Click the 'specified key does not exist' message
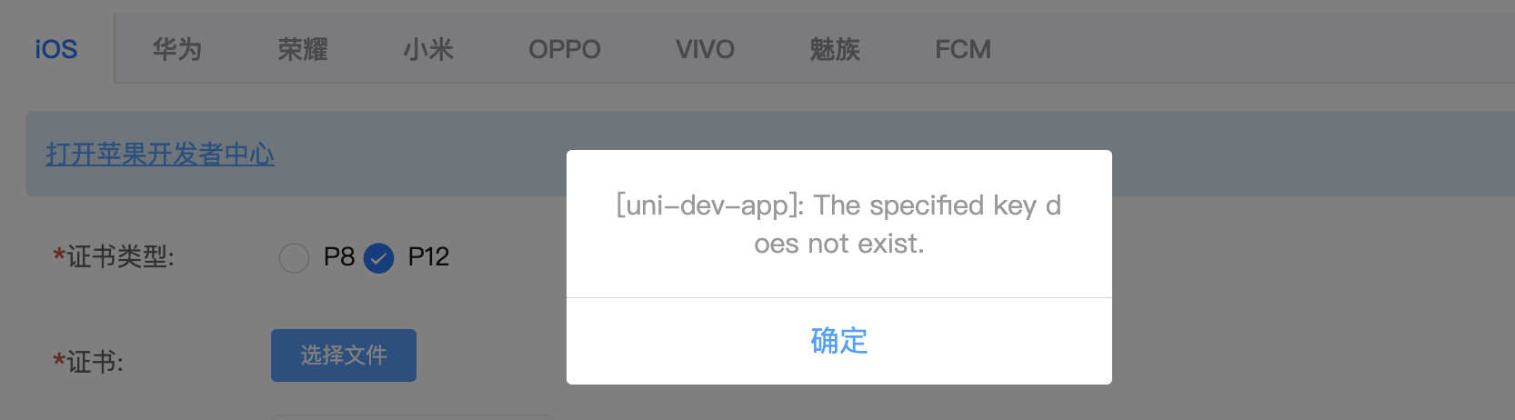This screenshot has height=420, width=1515. 838,225
